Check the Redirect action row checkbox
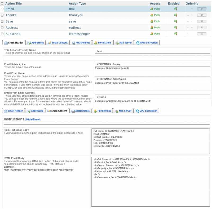Image resolution: width=212 pixels, height=209 pixels. 2,28
